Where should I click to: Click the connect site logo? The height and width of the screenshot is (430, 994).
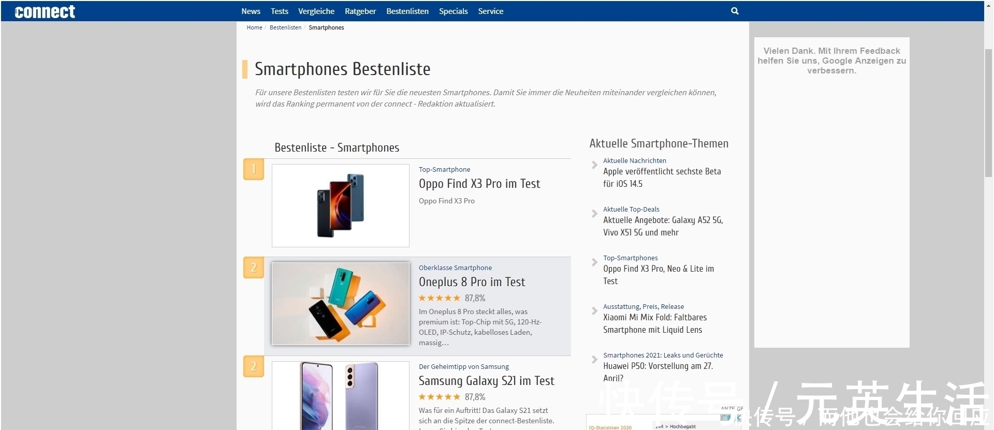click(x=45, y=11)
